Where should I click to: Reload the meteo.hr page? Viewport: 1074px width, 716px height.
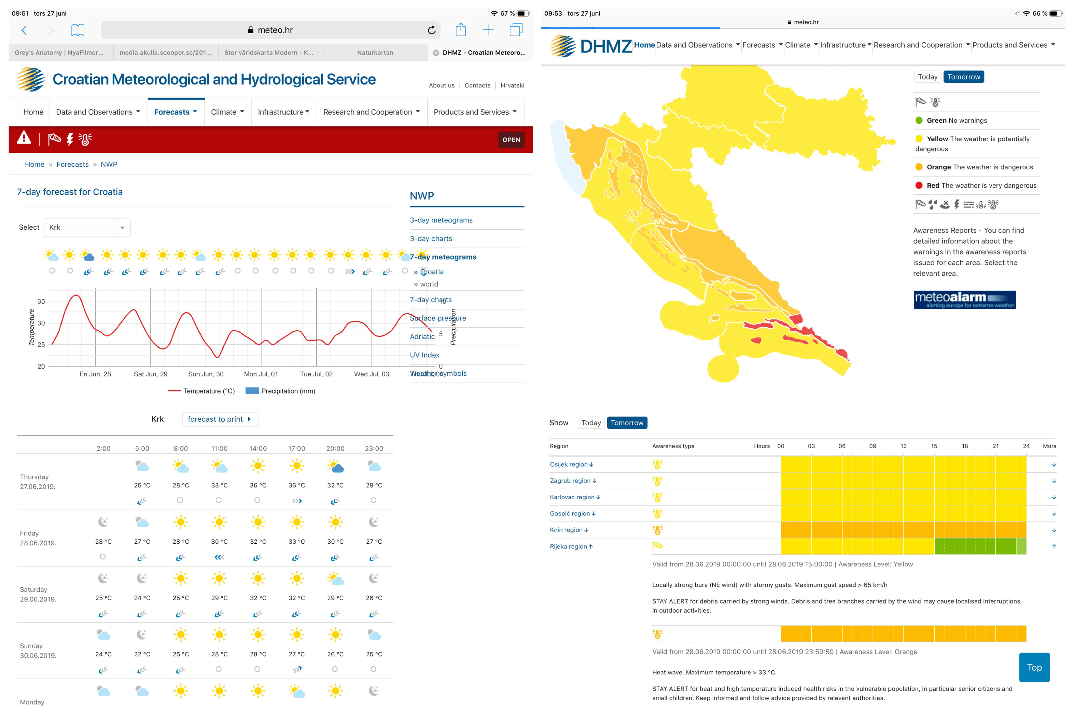[x=431, y=30]
